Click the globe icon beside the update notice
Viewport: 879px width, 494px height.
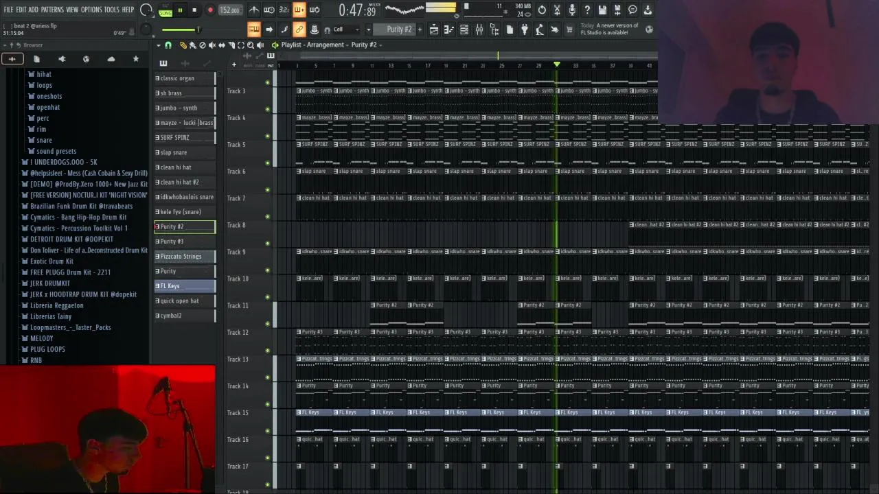coord(649,30)
